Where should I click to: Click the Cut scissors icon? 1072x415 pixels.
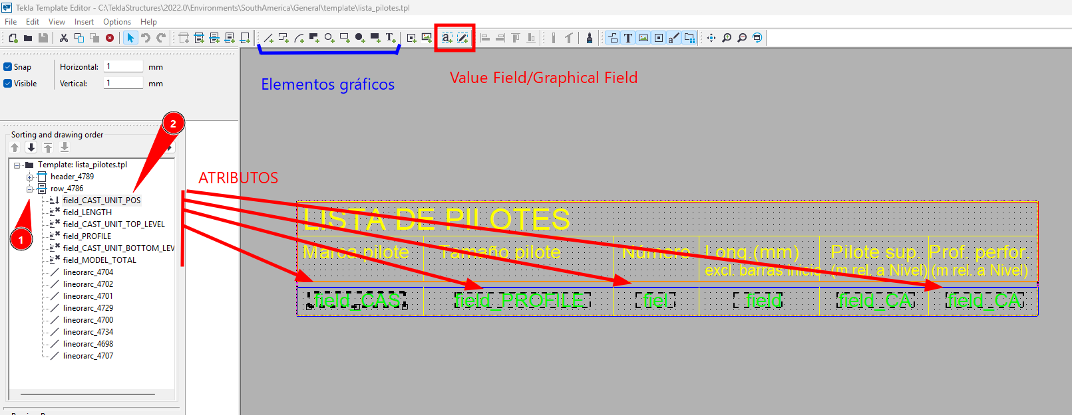64,38
